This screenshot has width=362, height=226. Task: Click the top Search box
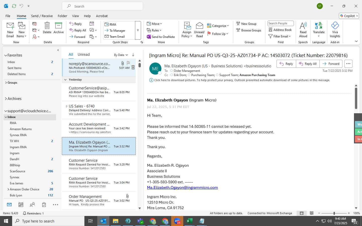pyautogui.click(x=103, y=6)
